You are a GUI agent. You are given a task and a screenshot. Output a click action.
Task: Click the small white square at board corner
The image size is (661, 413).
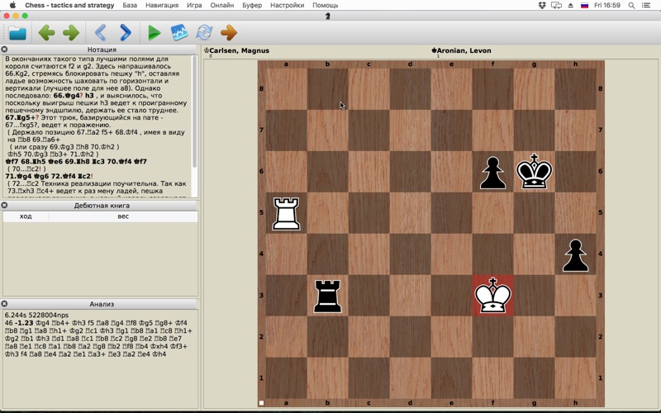coord(261,403)
